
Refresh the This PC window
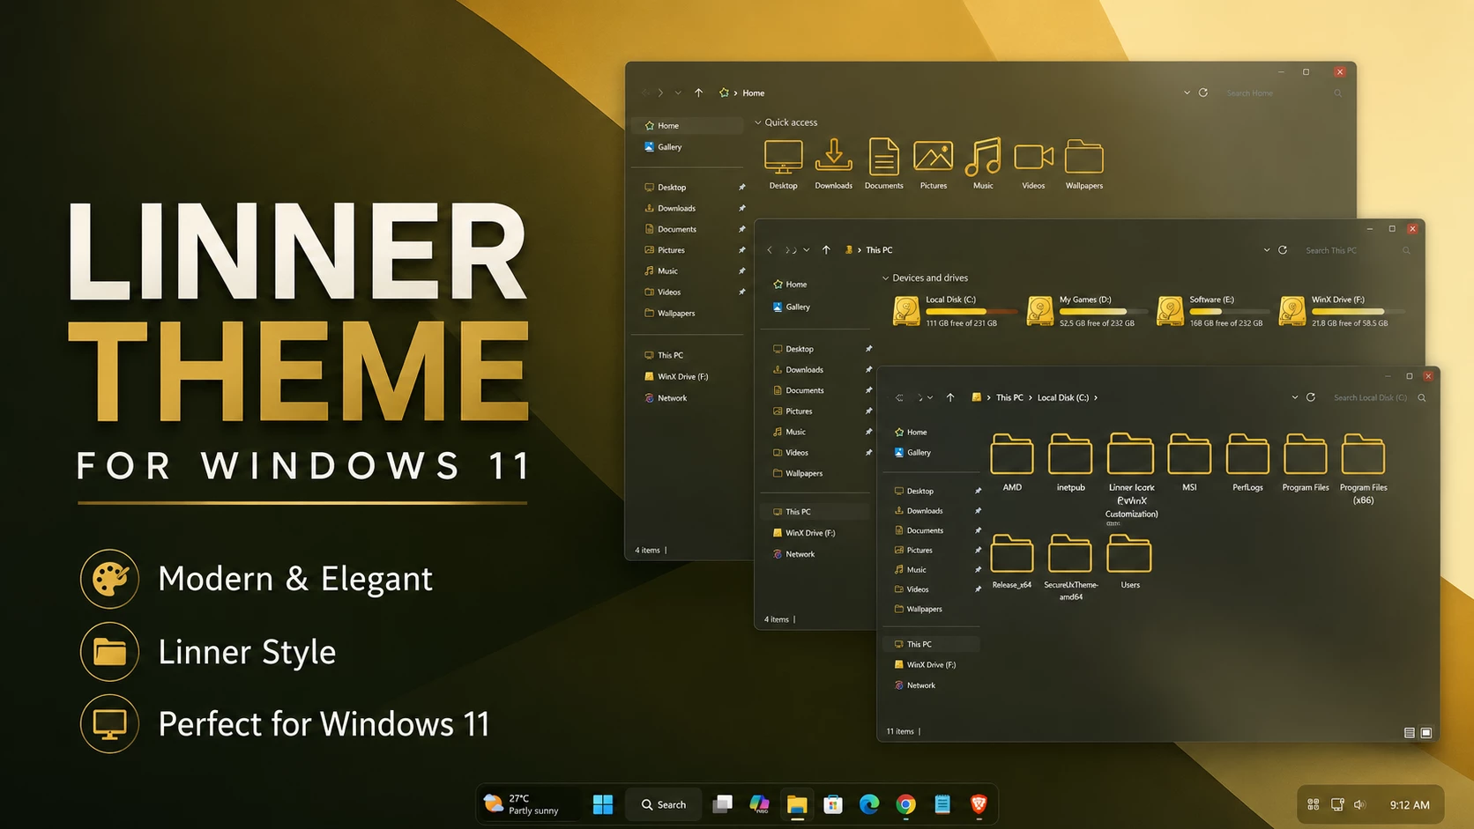click(1283, 250)
